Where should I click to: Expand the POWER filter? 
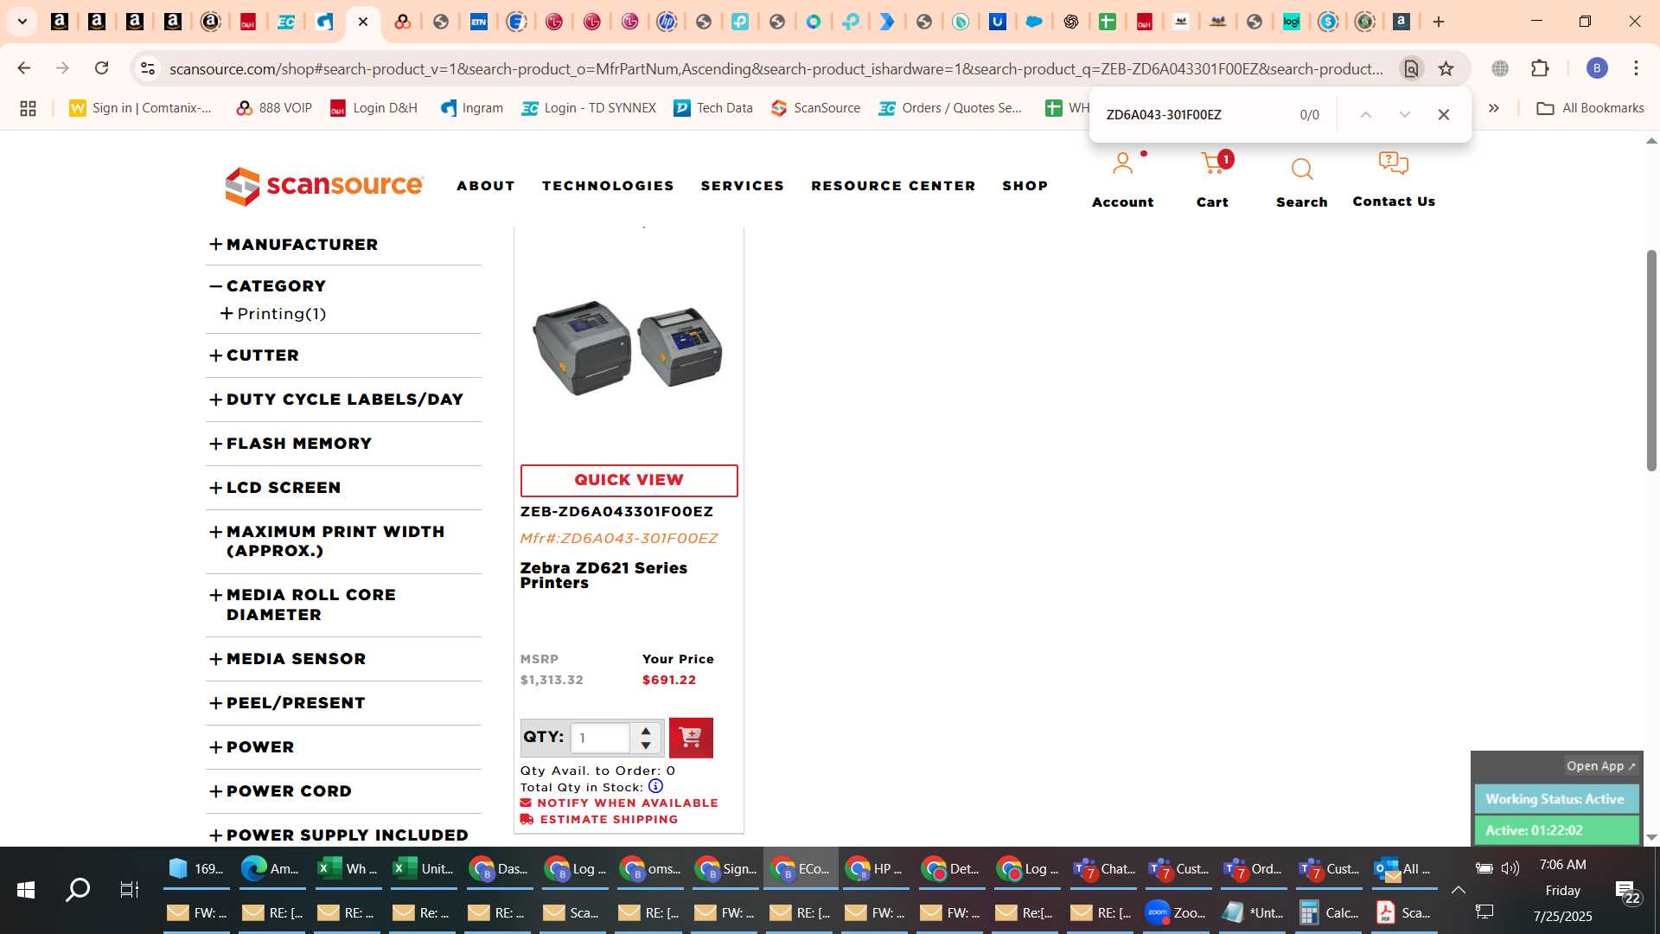(x=252, y=747)
